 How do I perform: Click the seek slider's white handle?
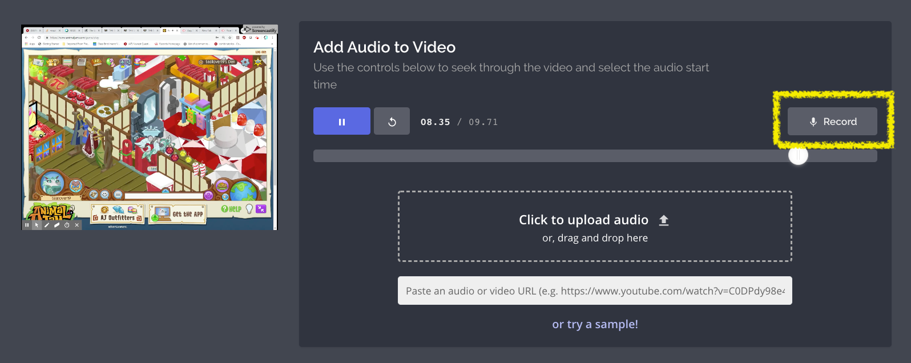[798, 155]
